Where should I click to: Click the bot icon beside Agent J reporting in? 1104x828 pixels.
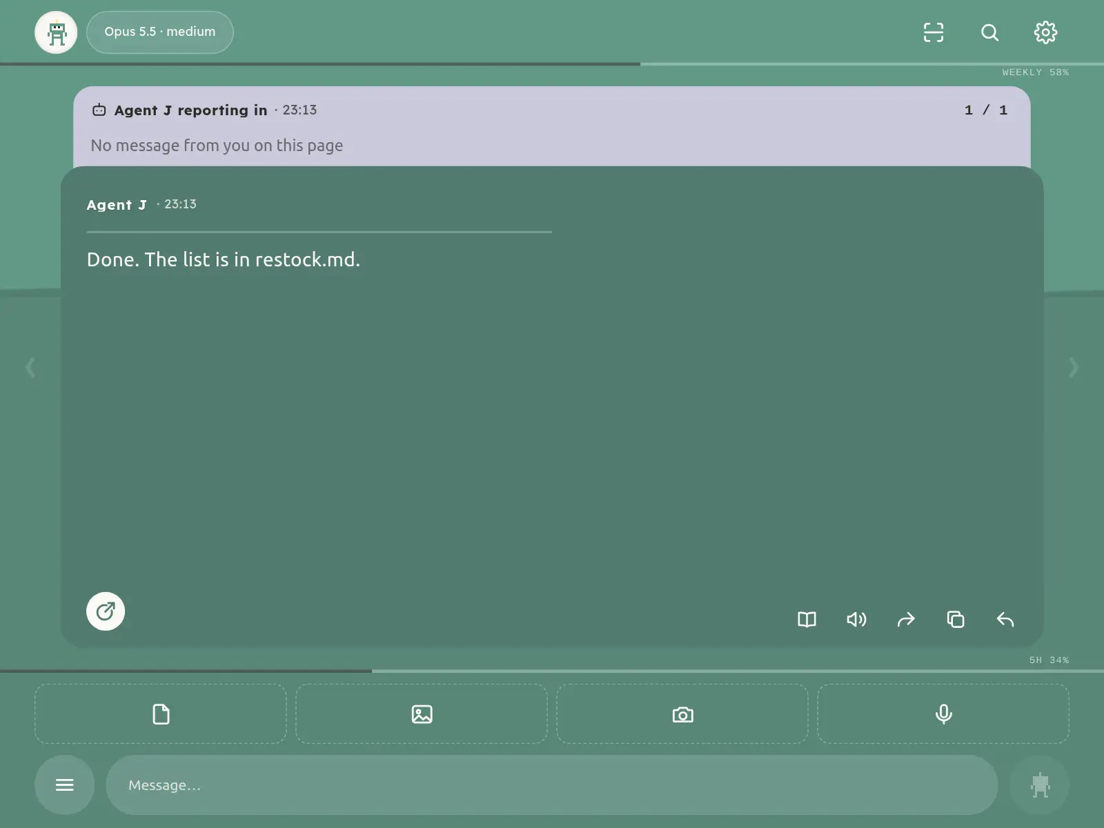coord(99,110)
